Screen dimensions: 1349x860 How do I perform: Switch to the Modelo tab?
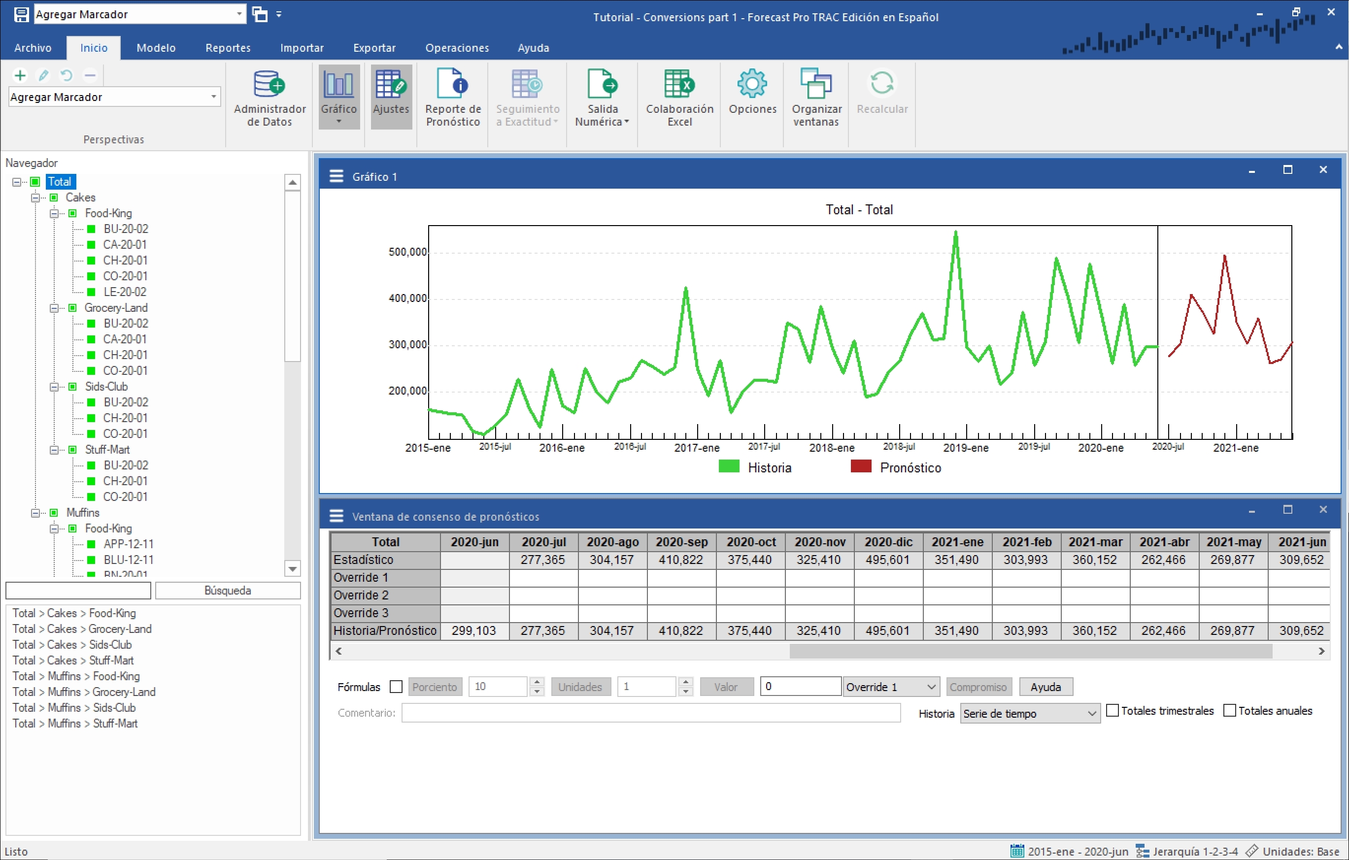coord(156,48)
